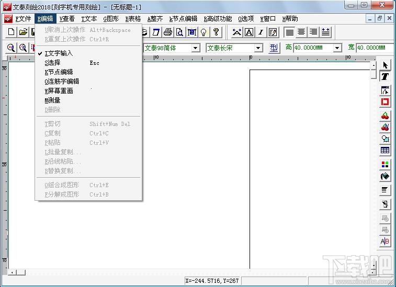Click the red rectangle frame tool

coord(384,102)
